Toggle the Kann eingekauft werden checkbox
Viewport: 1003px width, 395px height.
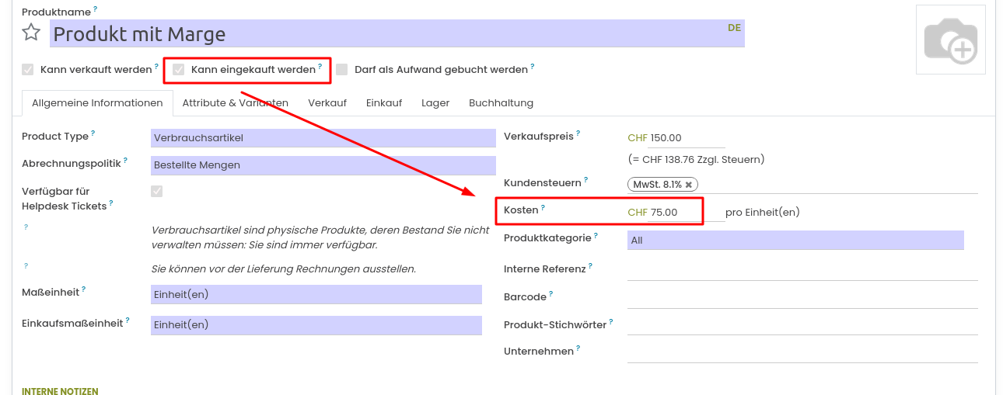pyautogui.click(x=179, y=70)
